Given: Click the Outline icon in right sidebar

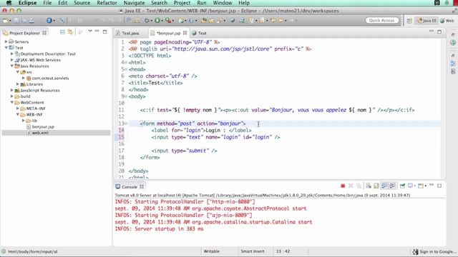Looking at the screenshot, I should [x=453, y=64].
